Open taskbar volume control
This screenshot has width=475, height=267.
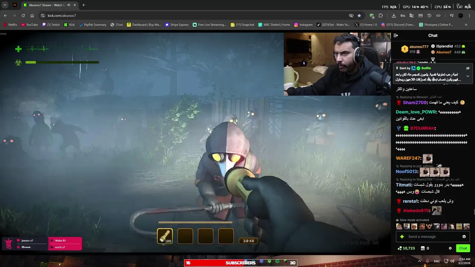pyautogui.click(x=453, y=261)
